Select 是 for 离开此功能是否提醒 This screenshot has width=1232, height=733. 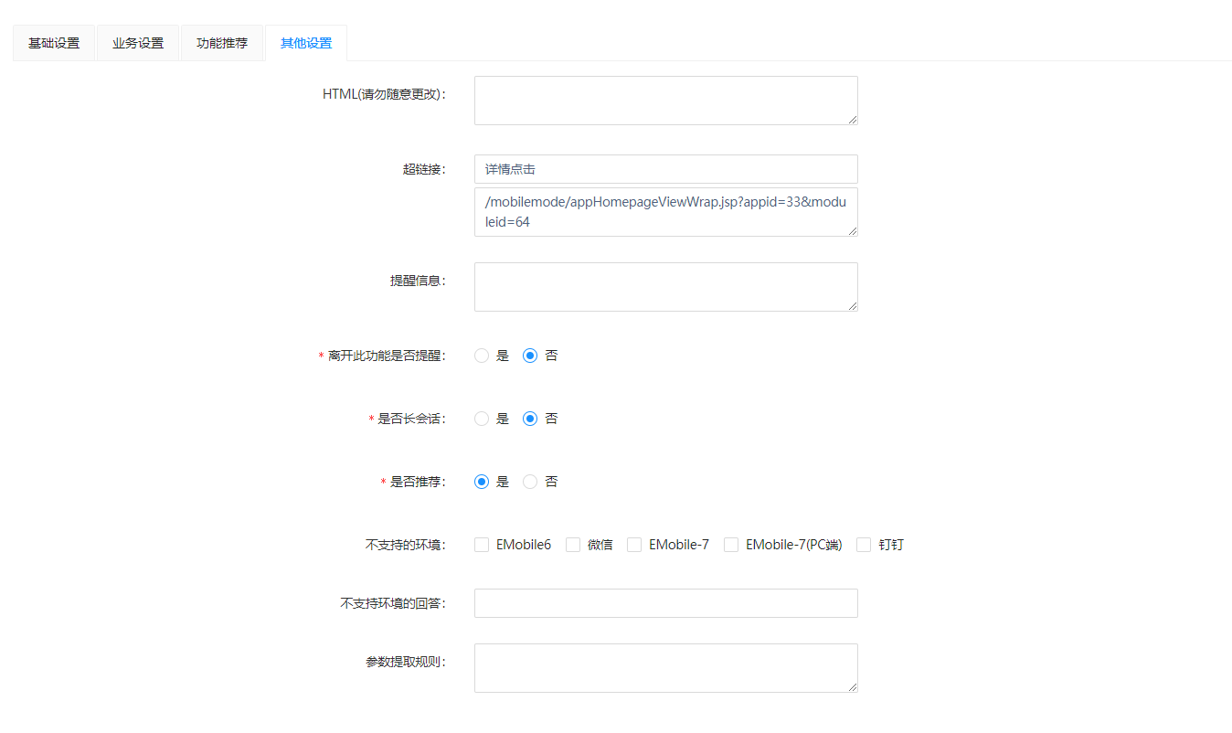[482, 356]
